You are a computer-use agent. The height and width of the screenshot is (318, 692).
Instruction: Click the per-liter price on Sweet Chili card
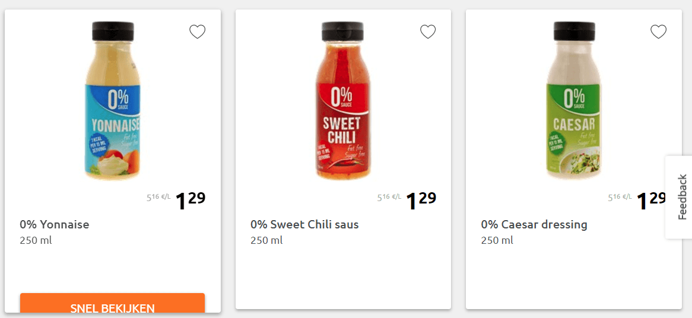point(389,197)
